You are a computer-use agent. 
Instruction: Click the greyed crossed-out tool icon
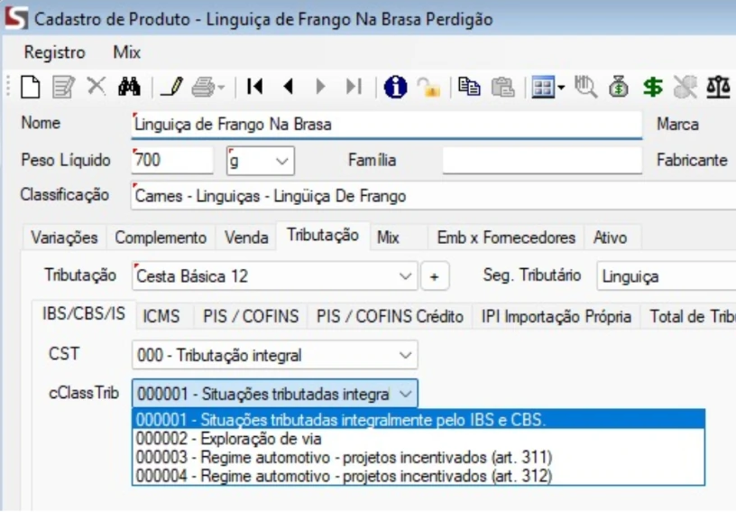click(x=685, y=88)
